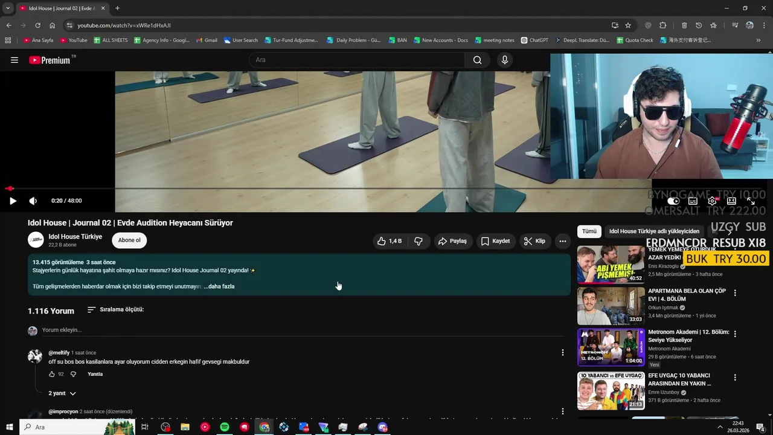
Task: Create a clip with Klip button
Action: click(534, 241)
